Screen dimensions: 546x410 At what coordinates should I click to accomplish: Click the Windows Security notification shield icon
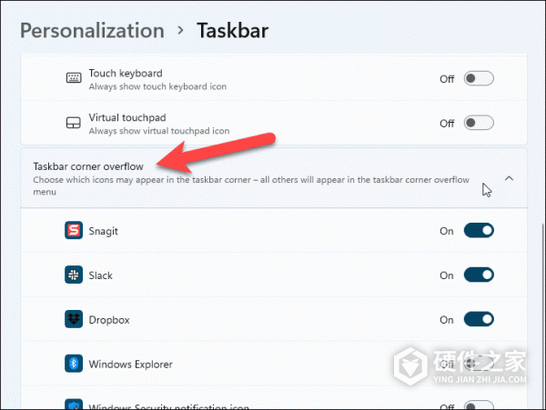74,405
